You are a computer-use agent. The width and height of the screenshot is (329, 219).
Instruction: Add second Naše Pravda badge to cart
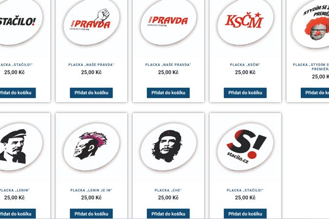pyautogui.click(x=168, y=92)
